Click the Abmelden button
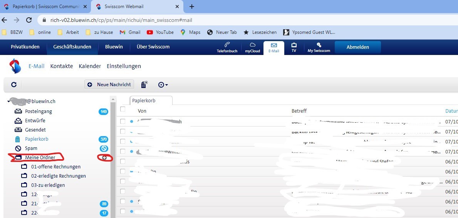This screenshot has width=458, height=218. click(x=358, y=47)
